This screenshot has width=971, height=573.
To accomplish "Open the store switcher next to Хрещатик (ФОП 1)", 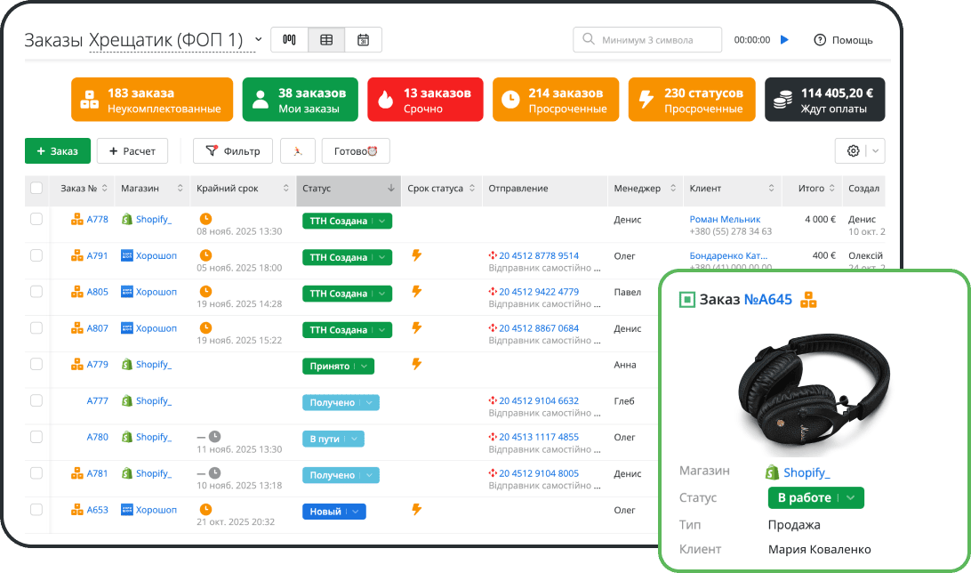I will tap(258, 38).
